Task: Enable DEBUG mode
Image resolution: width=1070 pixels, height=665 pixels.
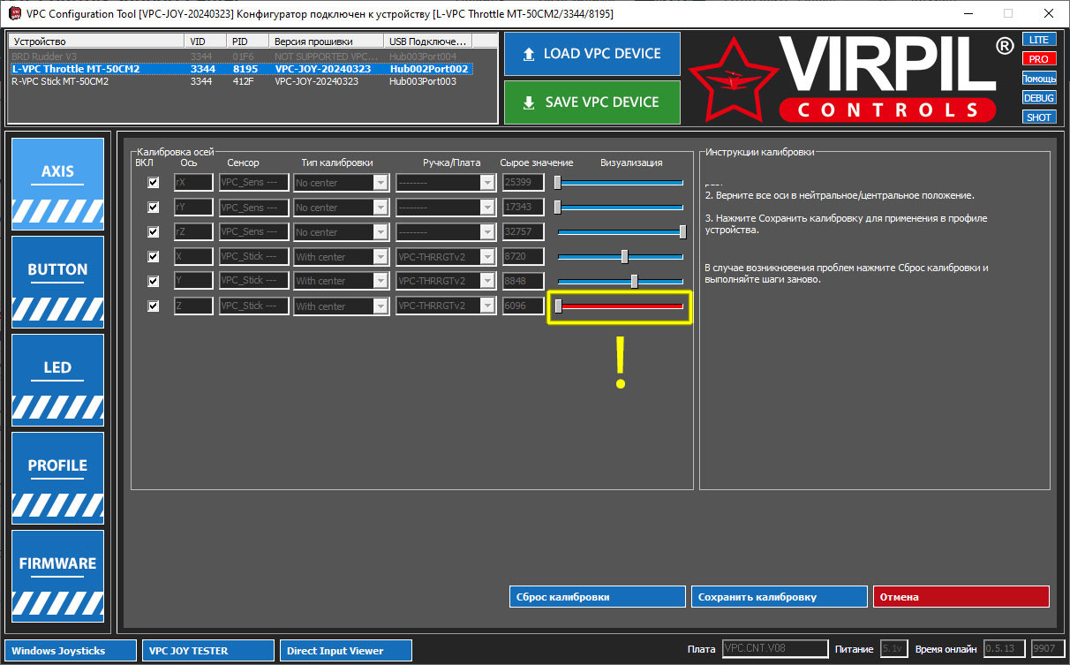Action: [1039, 98]
